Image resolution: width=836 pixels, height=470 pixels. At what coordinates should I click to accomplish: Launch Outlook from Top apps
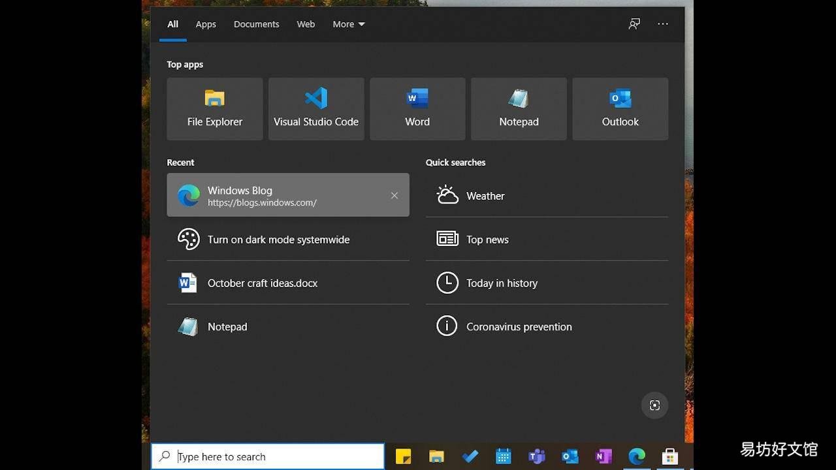click(x=620, y=109)
